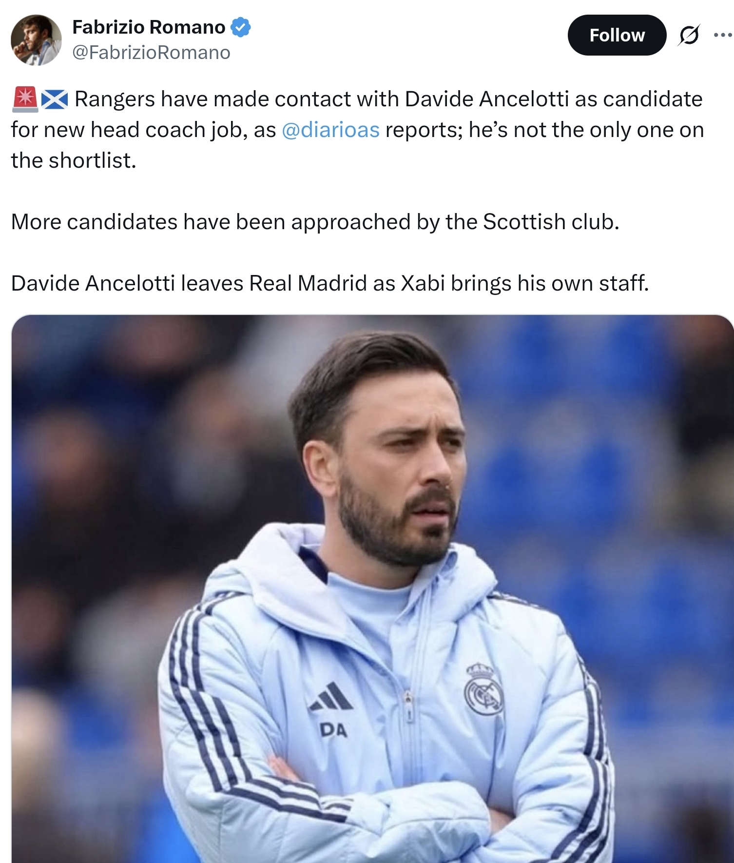Click the blue verified badge
The height and width of the screenshot is (863, 734).
tap(240, 27)
